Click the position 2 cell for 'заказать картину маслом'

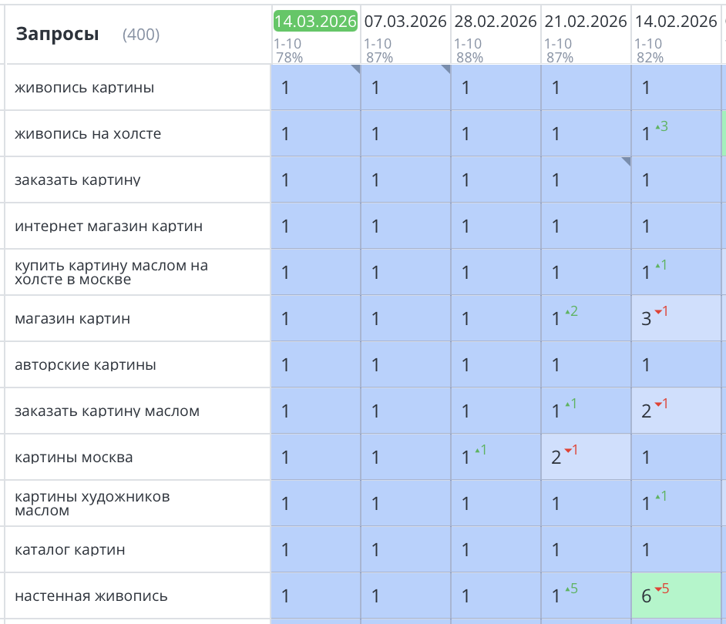tap(676, 411)
